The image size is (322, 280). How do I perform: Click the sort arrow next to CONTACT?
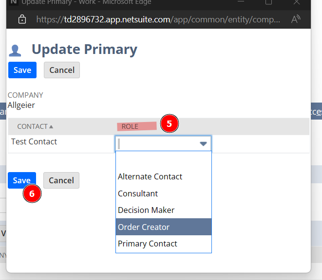pyautogui.click(x=51, y=126)
